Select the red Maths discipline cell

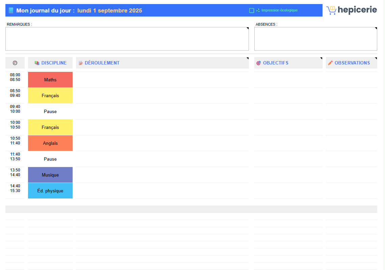tap(50, 80)
